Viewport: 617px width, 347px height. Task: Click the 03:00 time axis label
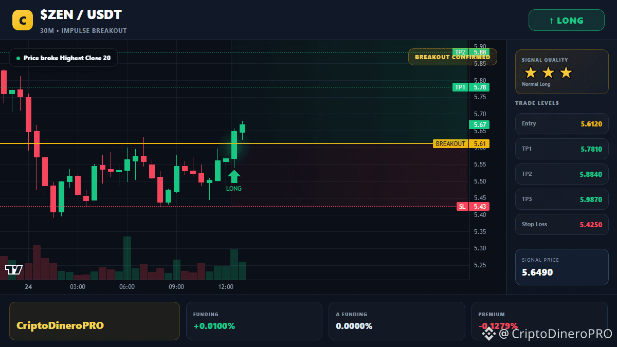[x=78, y=287]
